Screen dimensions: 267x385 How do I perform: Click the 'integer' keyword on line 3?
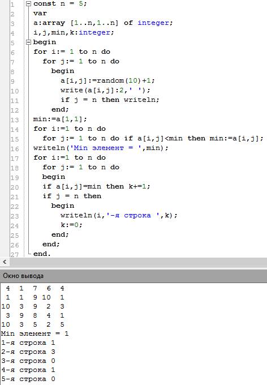tap(153, 23)
